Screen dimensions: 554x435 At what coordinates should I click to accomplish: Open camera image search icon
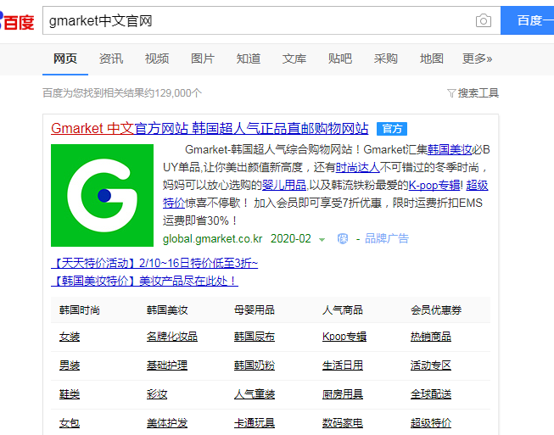click(484, 20)
